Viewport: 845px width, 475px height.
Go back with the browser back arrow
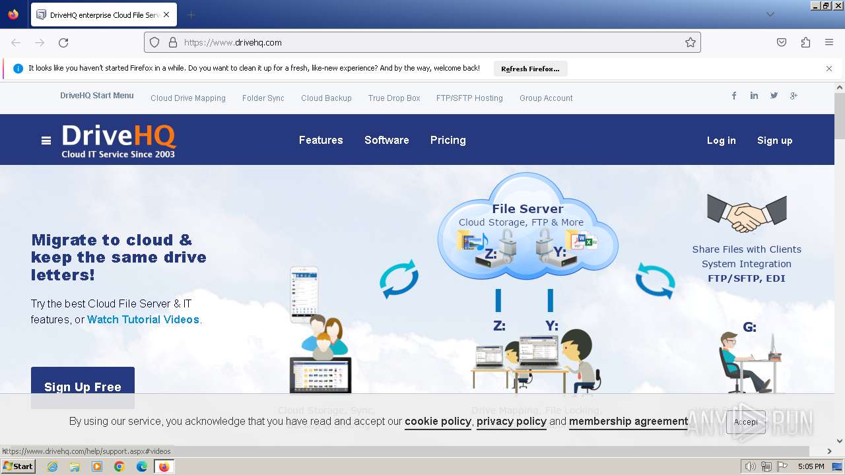coord(16,42)
